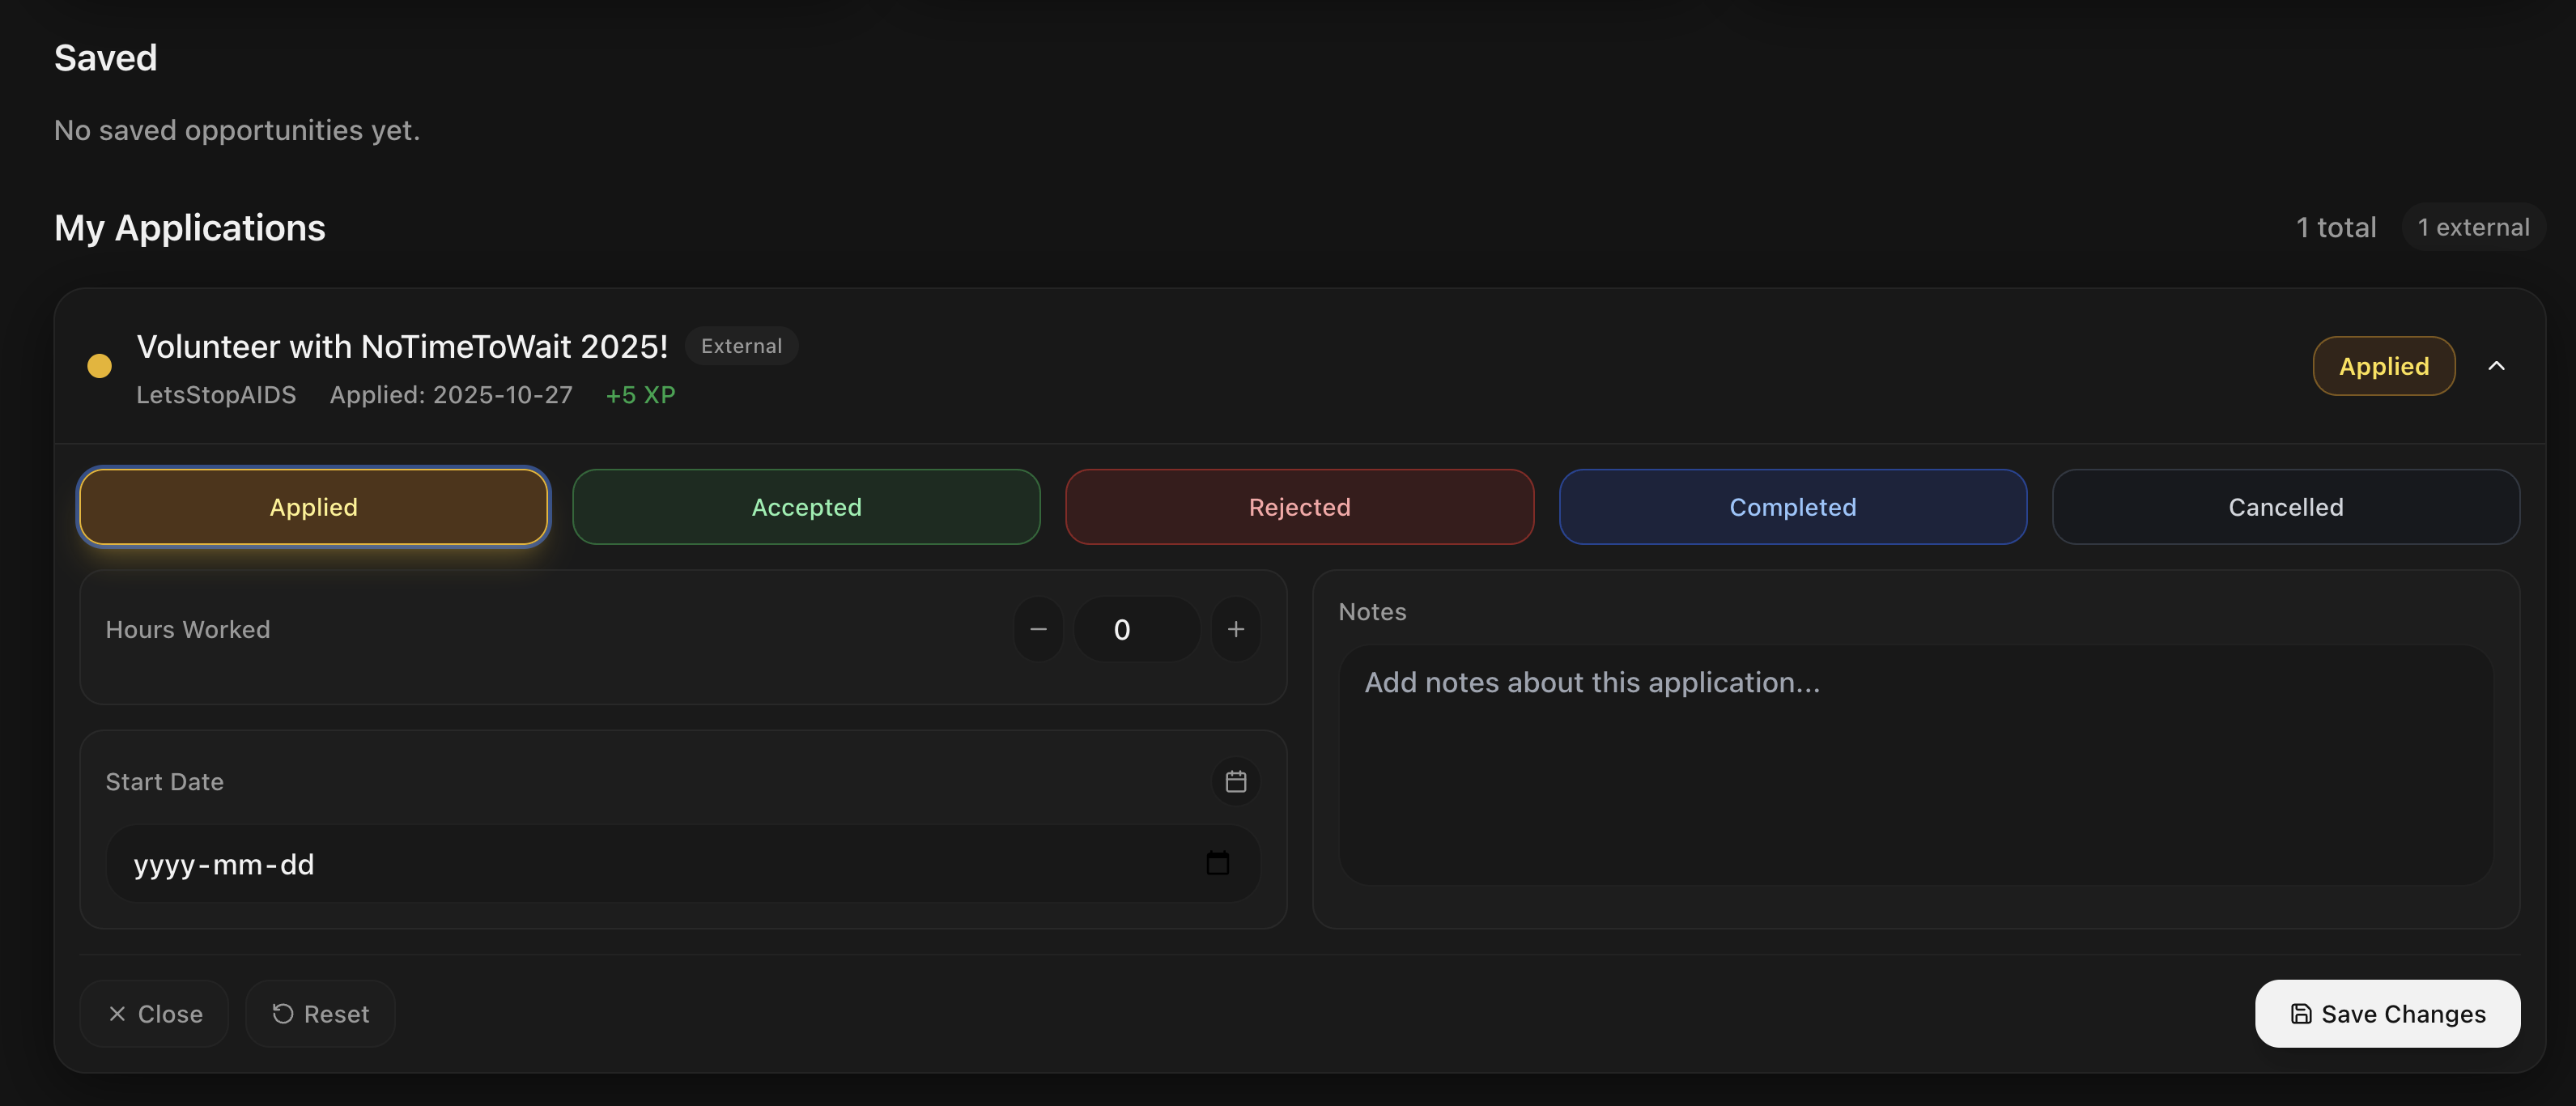Screen dimensions: 2576x1106
Task: Mark application as Completed
Action: pos(1792,507)
